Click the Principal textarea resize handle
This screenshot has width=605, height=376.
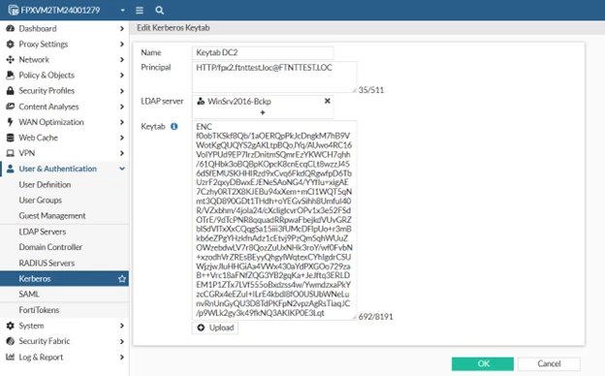click(x=354, y=90)
